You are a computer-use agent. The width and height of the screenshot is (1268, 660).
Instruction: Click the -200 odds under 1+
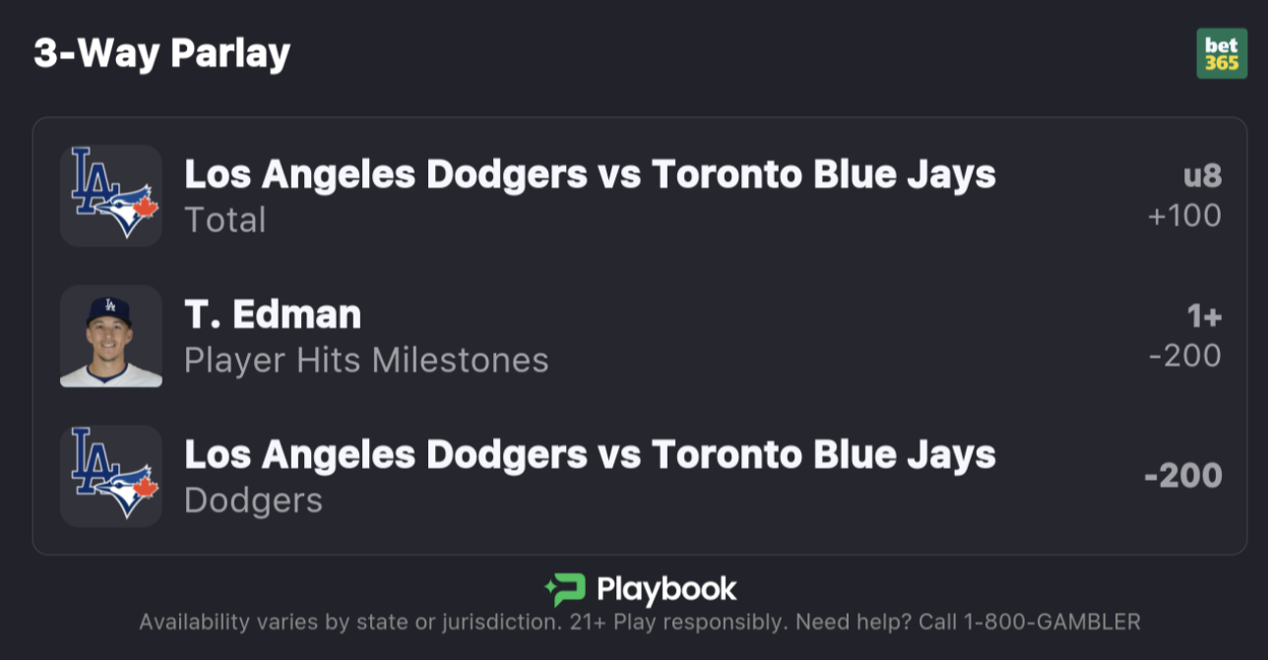pos(1184,356)
